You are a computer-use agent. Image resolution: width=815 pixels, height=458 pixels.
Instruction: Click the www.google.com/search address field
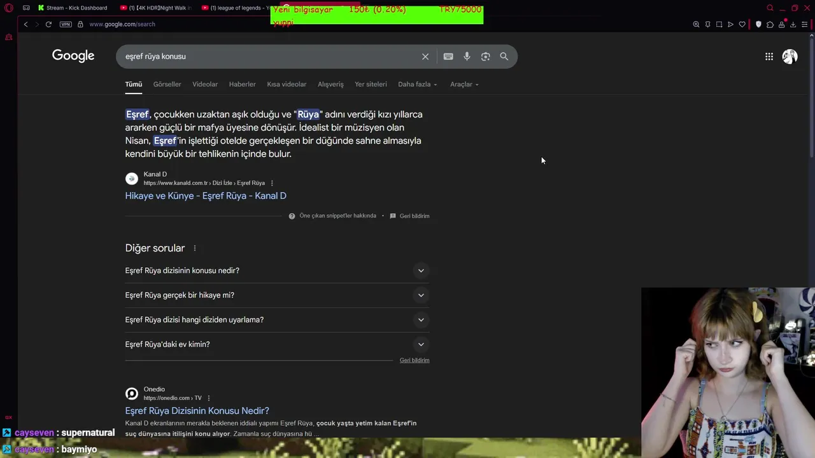(122, 24)
